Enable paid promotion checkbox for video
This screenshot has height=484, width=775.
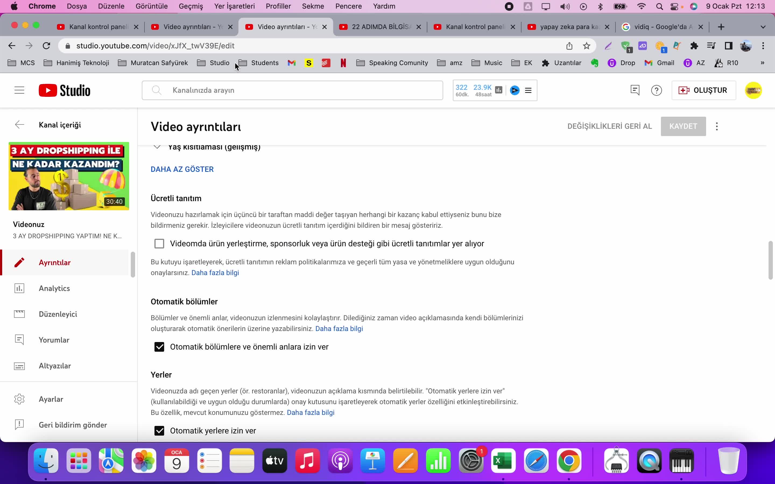click(x=160, y=244)
